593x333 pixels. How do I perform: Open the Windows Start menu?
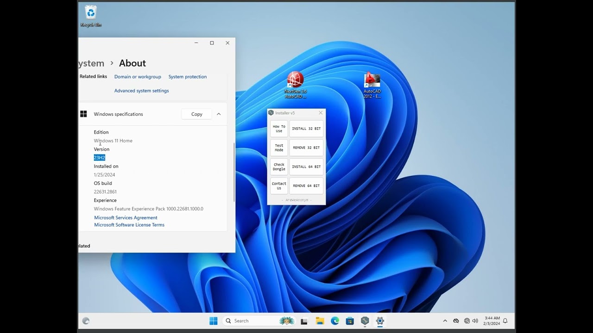[x=214, y=321]
